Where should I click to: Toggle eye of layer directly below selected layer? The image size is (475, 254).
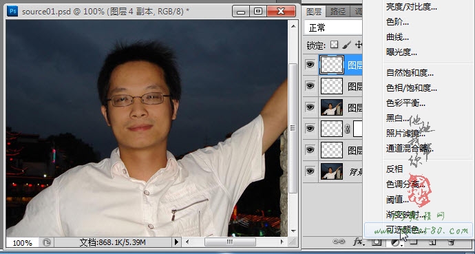click(310, 85)
